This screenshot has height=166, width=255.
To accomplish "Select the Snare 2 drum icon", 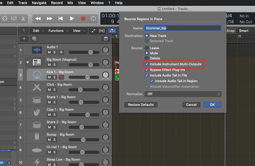I will (37, 125).
